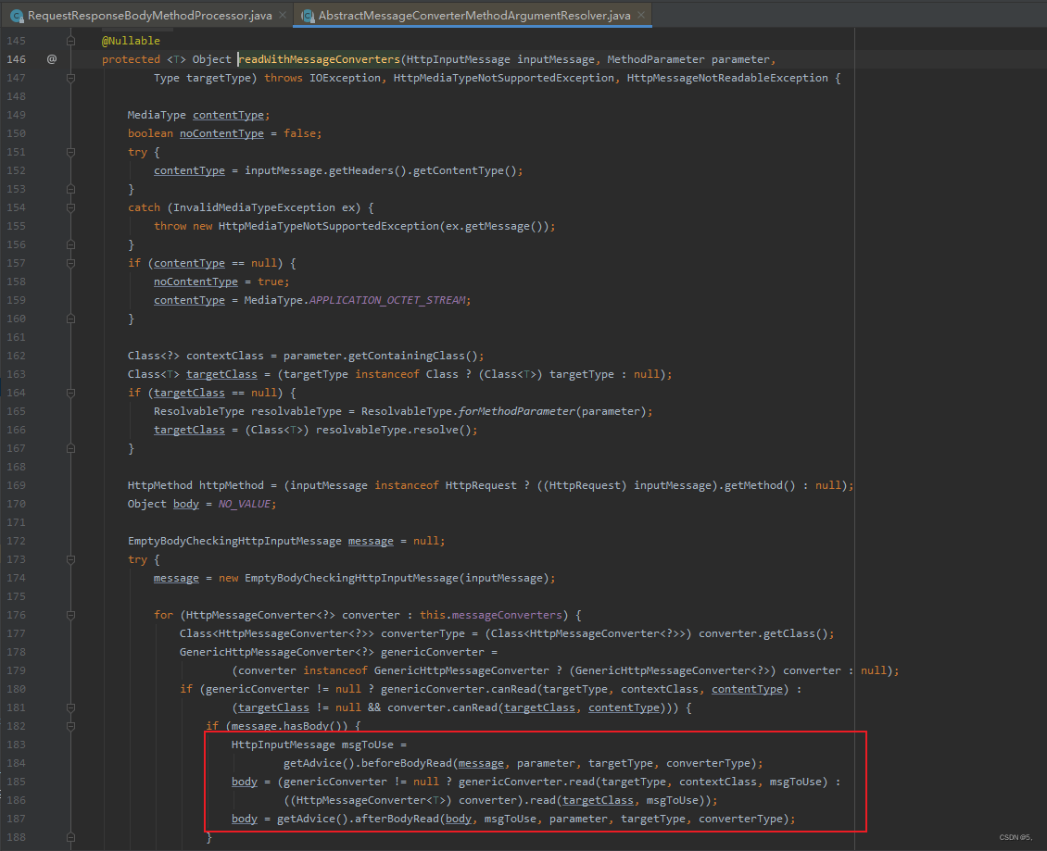This screenshot has height=851, width=1047.
Task: Close the RequestResponseBodyMethodProcessor.java tab
Action: [x=284, y=15]
